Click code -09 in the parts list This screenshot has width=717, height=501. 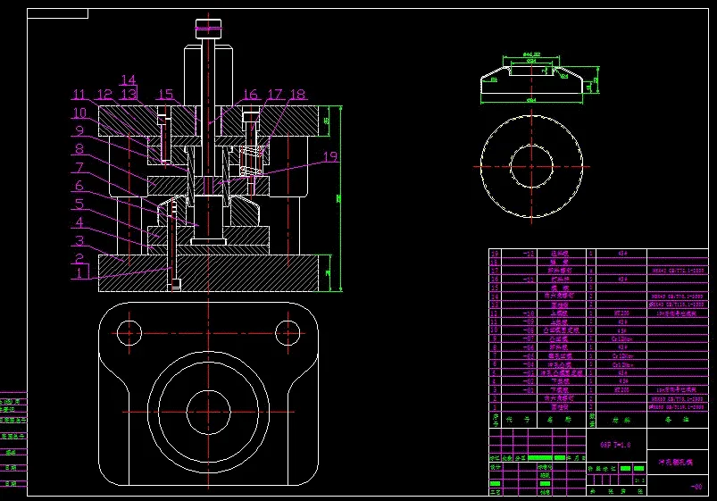click(x=528, y=322)
